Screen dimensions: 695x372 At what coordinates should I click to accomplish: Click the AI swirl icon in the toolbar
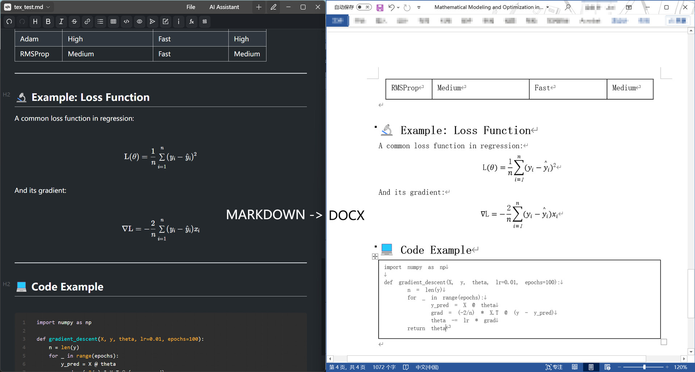205,22
